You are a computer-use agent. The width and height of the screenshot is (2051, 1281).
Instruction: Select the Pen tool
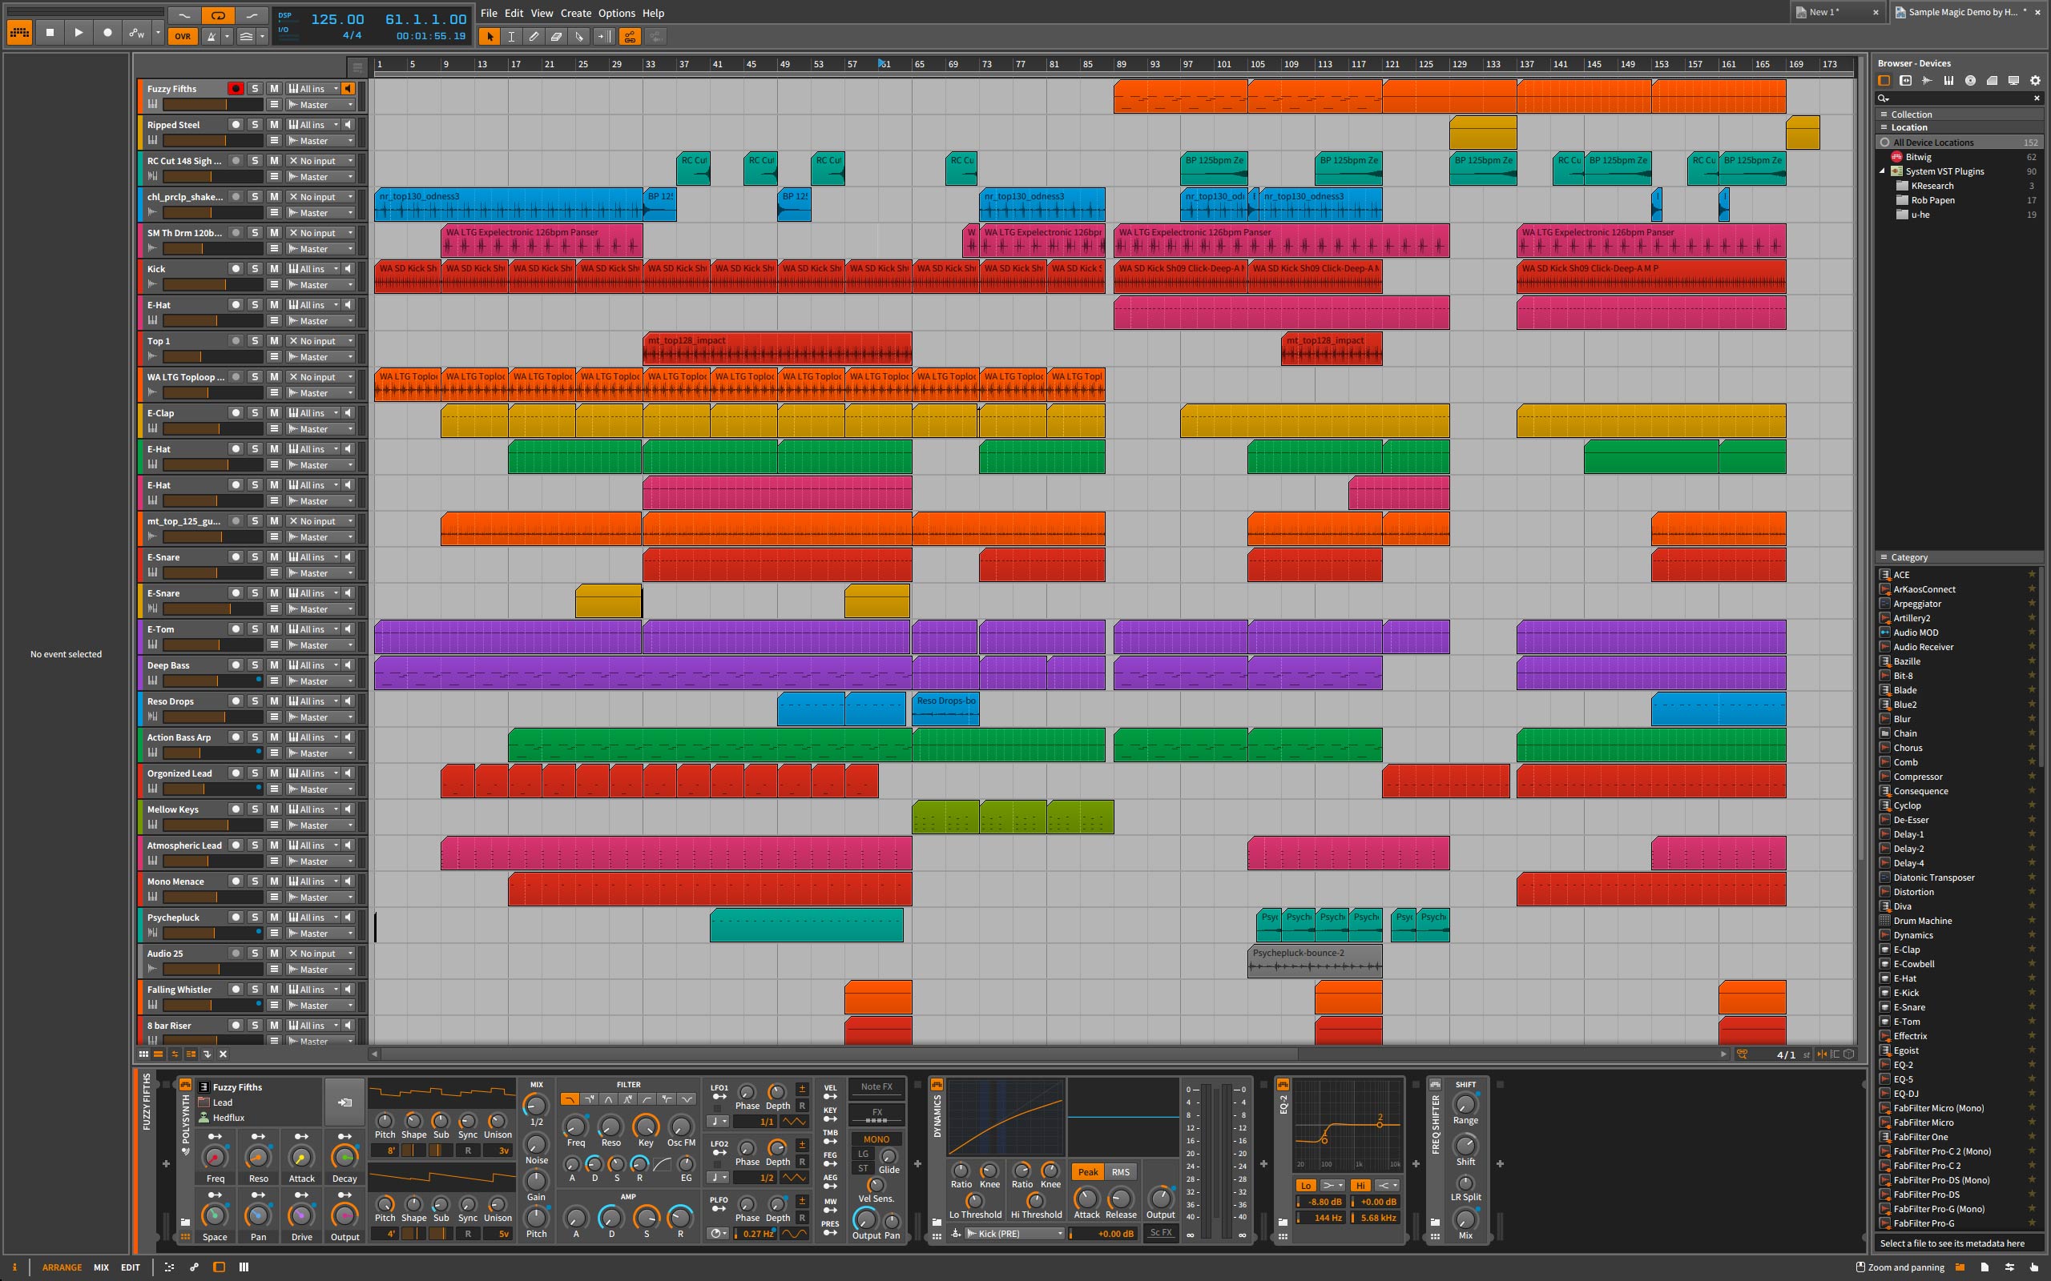coord(534,37)
